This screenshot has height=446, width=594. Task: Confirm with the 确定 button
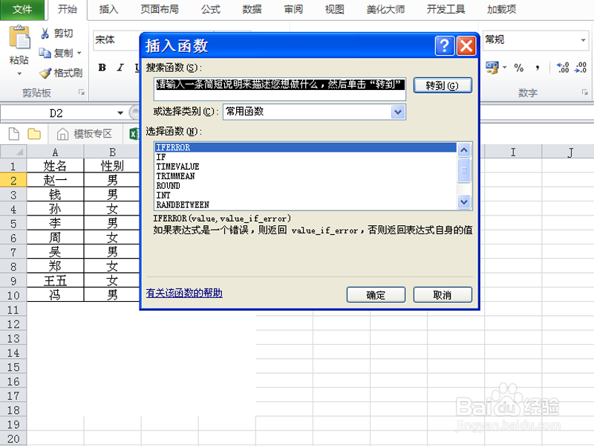pyautogui.click(x=376, y=294)
